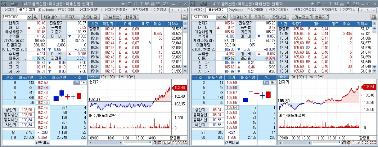Open the 165TC000 symbol code dropdown
Viewport: 378px width, 147px height.
coord(30,17)
